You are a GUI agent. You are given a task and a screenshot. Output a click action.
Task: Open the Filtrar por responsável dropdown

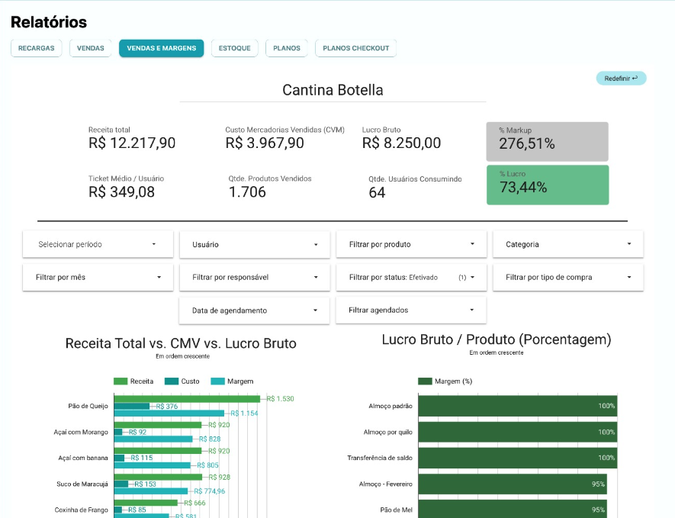click(x=254, y=277)
